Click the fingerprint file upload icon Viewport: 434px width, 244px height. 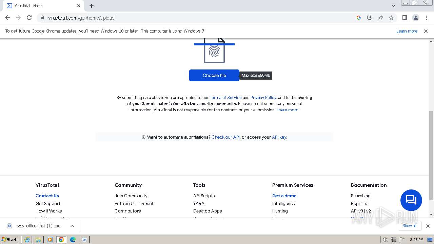pos(214,51)
